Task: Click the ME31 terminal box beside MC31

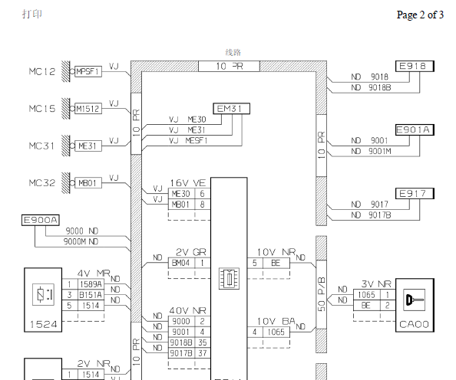Action: coord(88,146)
